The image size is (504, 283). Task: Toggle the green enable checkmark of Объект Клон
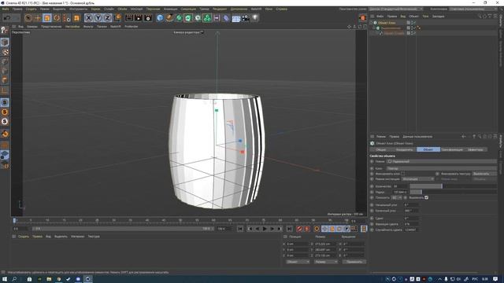click(x=415, y=23)
